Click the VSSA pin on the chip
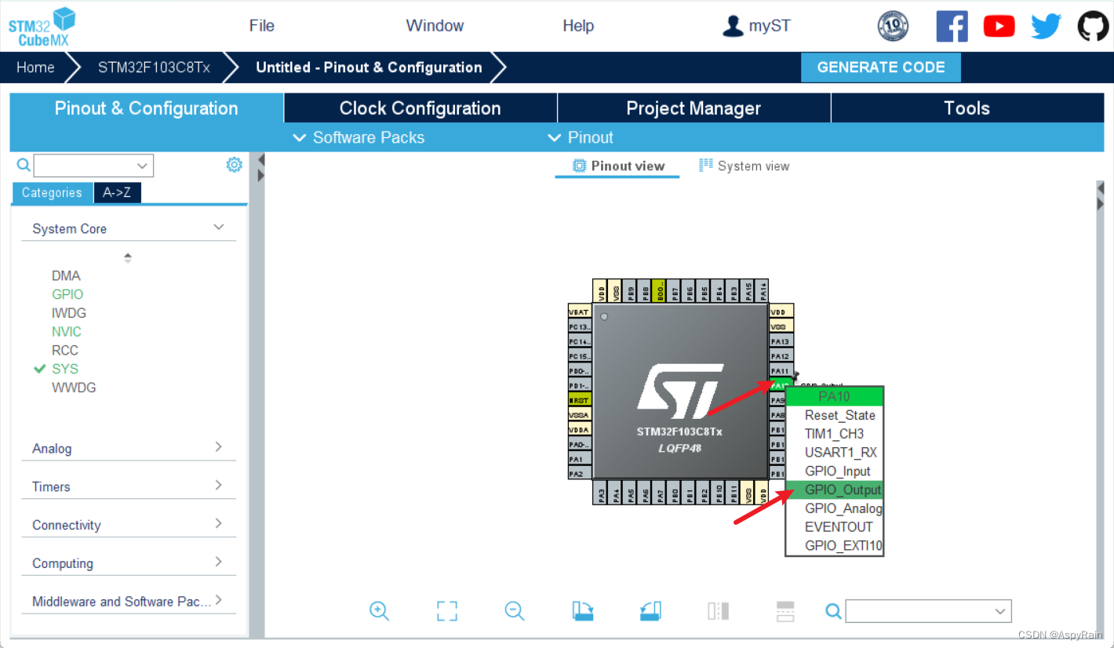 pyautogui.click(x=580, y=415)
